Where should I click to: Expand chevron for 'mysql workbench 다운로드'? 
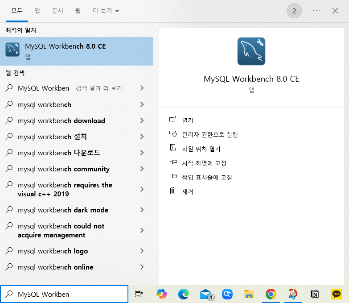(x=142, y=153)
